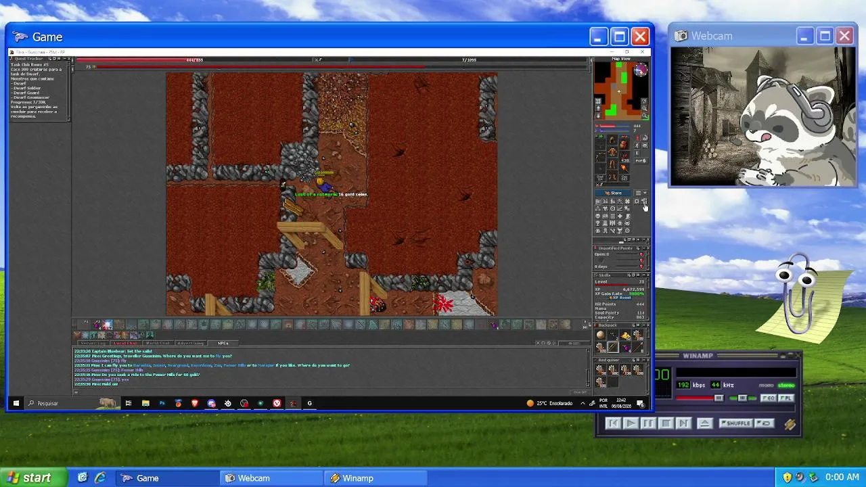This screenshot has height=487, width=866.
Task: Collapse the Backpack panel
Action: (x=643, y=325)
